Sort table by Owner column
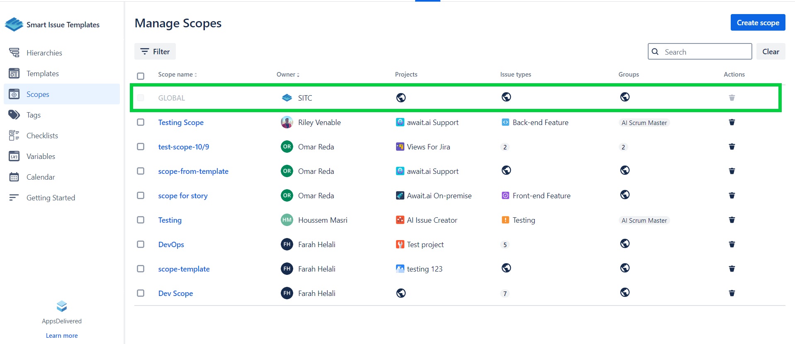Viewport: 795px width, 344px height. 288,75
